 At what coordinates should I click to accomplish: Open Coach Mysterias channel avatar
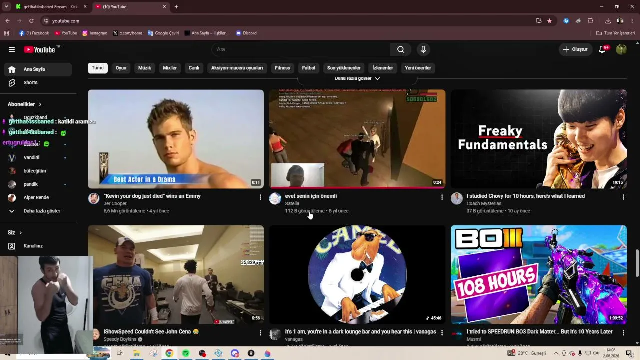(457, 199)
